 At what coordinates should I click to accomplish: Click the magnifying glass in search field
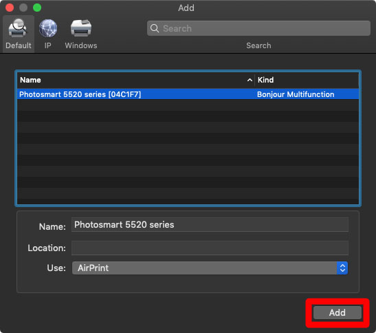[x=155, y=28]
